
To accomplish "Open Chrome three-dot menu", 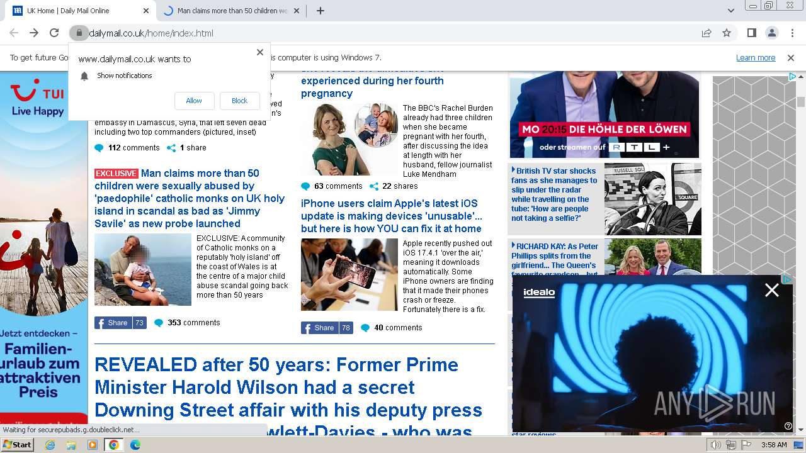I will point(792,33).
